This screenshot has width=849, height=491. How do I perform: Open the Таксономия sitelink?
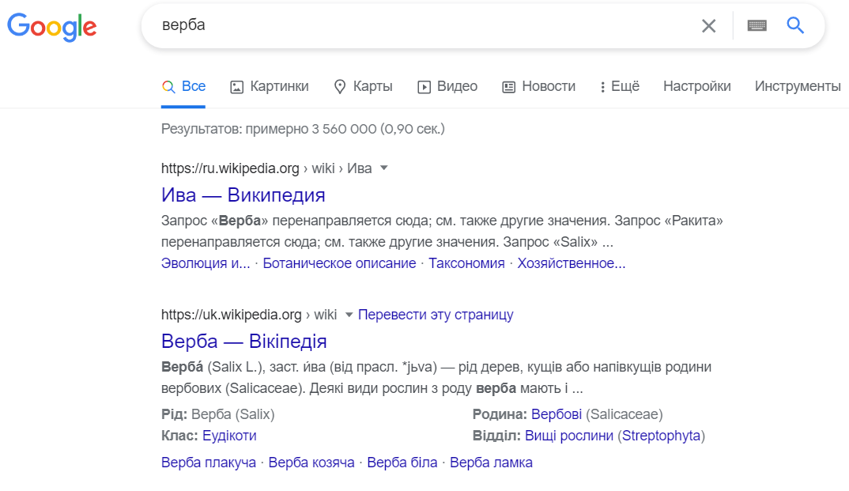pos(466,263)
